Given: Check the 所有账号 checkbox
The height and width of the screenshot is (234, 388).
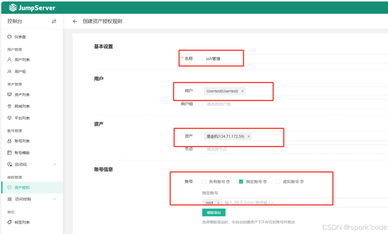Looking at the screenshot, I should click(204, 182).
